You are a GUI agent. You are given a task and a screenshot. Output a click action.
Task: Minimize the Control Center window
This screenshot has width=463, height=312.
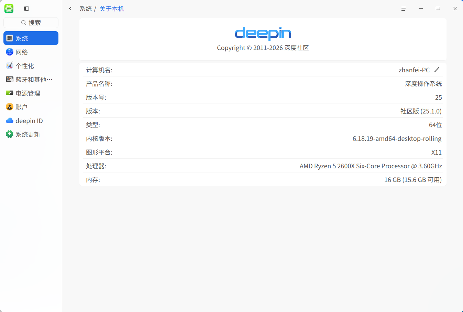tap(421, 9)
